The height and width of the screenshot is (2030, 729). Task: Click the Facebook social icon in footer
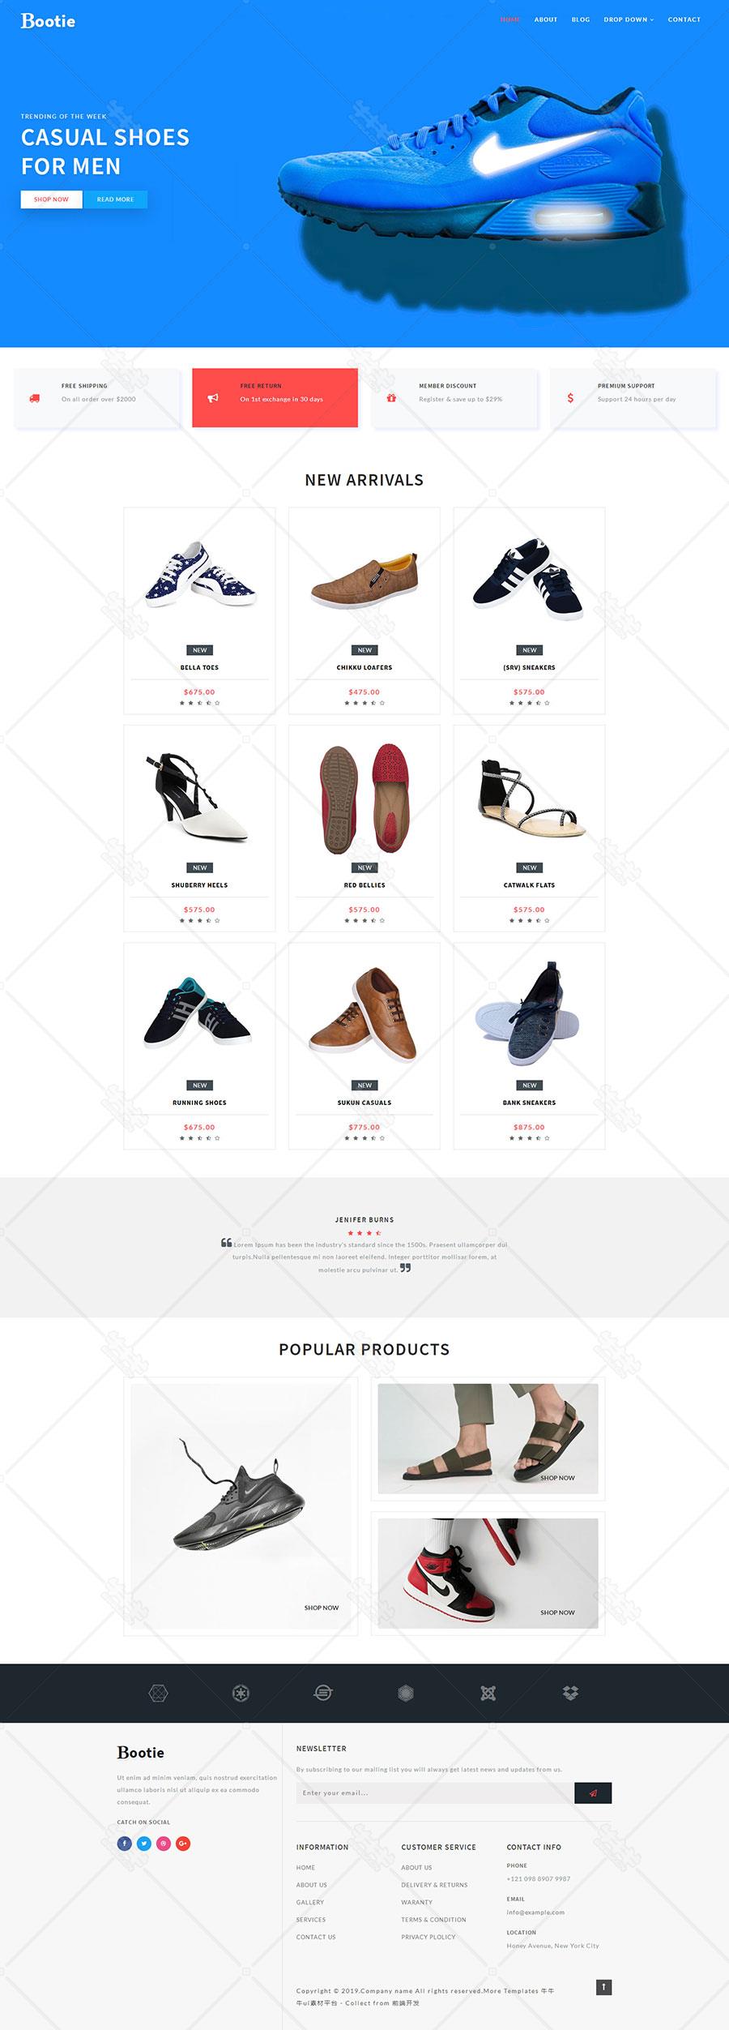click(x=124, y=1843)
